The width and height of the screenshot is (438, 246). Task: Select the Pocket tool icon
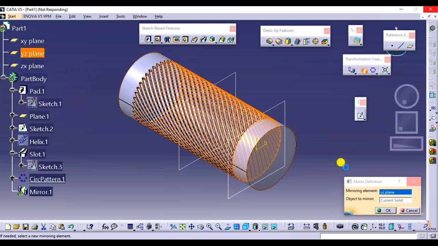(x=157, y=40)
